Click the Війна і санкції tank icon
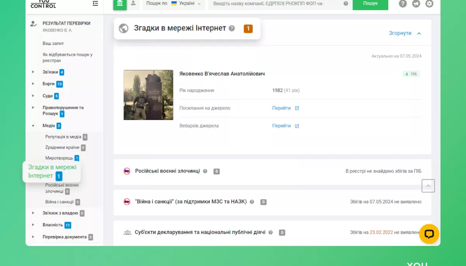This screenshot has width=466, height=266. (x=127, y=202)
